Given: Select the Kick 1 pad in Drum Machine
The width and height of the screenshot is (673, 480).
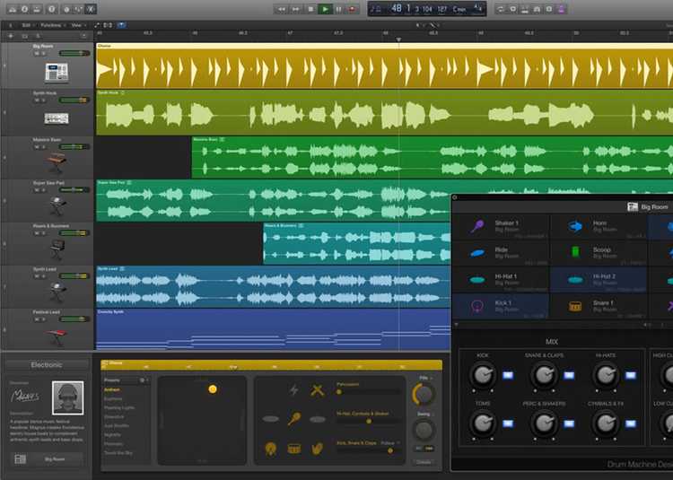Looking at the screenshot, I should 501,306.
